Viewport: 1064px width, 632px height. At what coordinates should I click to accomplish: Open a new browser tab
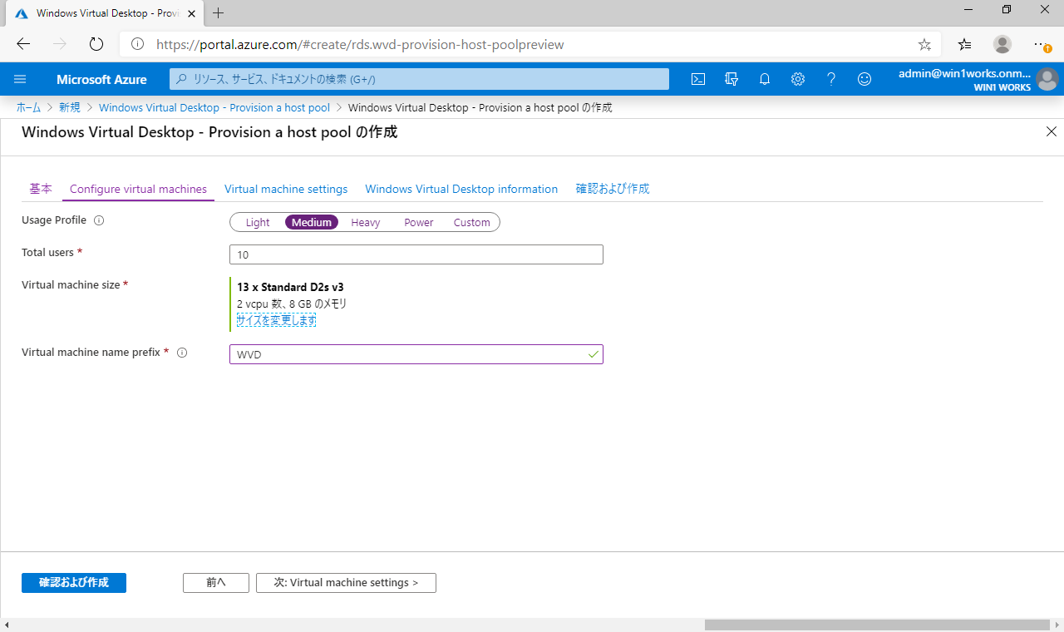[219, 12]
